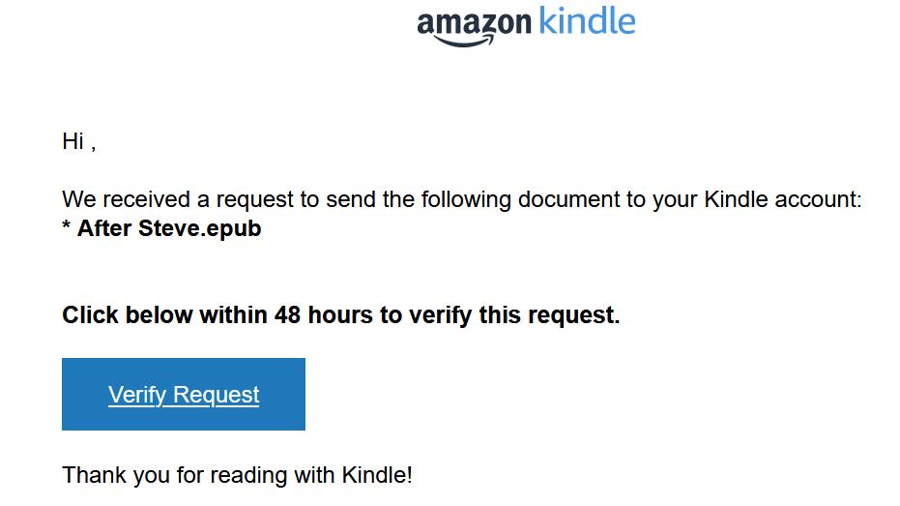Screen dimensions: 900x506
Task: Click the word "Steve.epub" in the file name
Action: point(200,229)
